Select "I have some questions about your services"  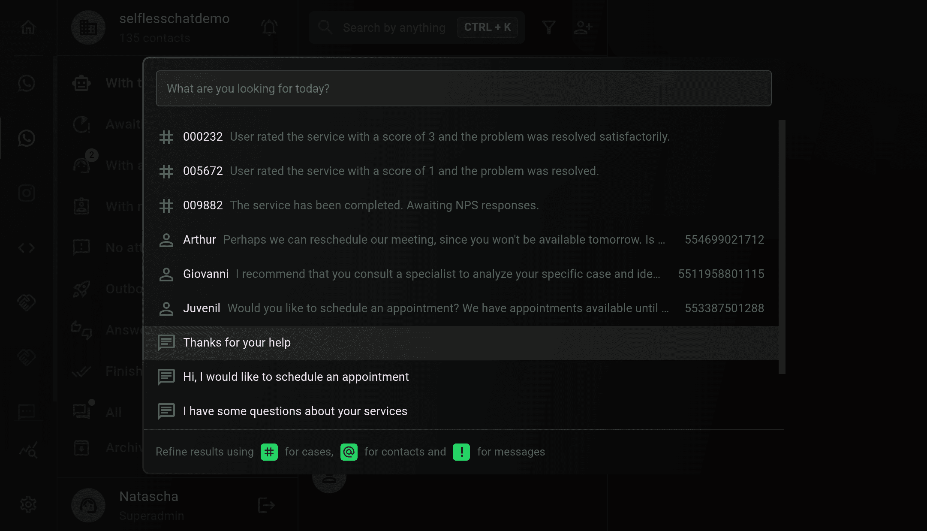(460, 411)
